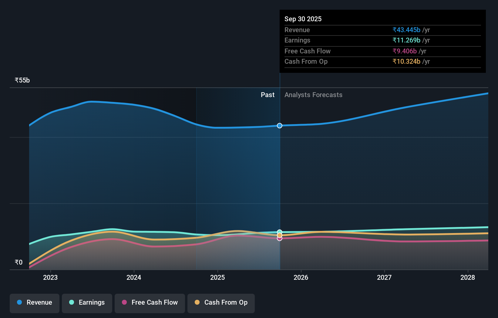Click the Sep 30 2025 tooltip header
The height and width of the screenshot is (318, 498).
pos(303,19)
